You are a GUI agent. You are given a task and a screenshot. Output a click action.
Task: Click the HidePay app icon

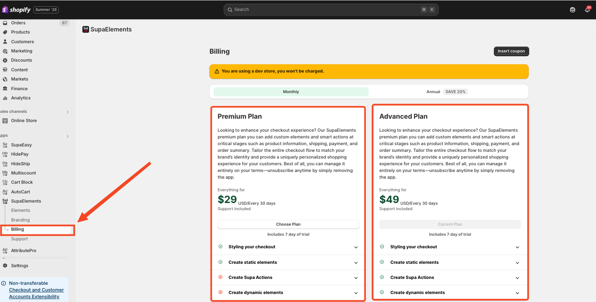[x=5, y=154]
